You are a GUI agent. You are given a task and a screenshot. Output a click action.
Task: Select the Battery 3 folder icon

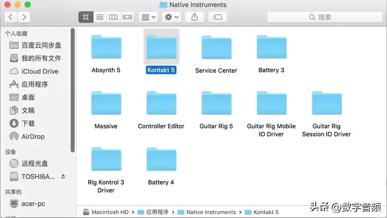tap(271, 47)
